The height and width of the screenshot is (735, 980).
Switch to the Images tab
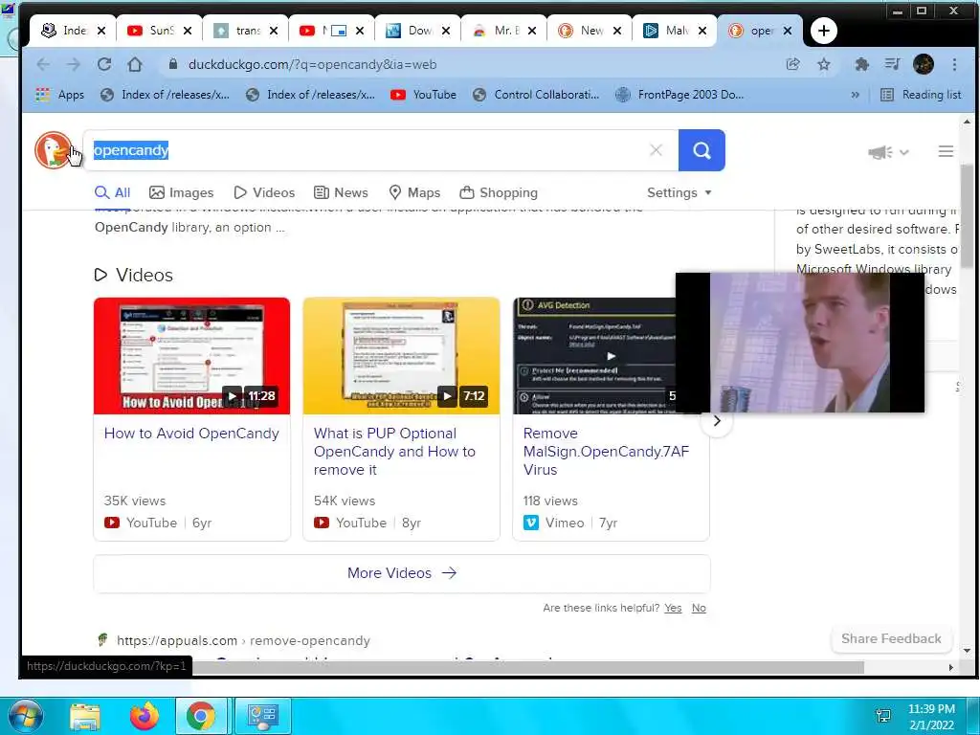(181, 192)
